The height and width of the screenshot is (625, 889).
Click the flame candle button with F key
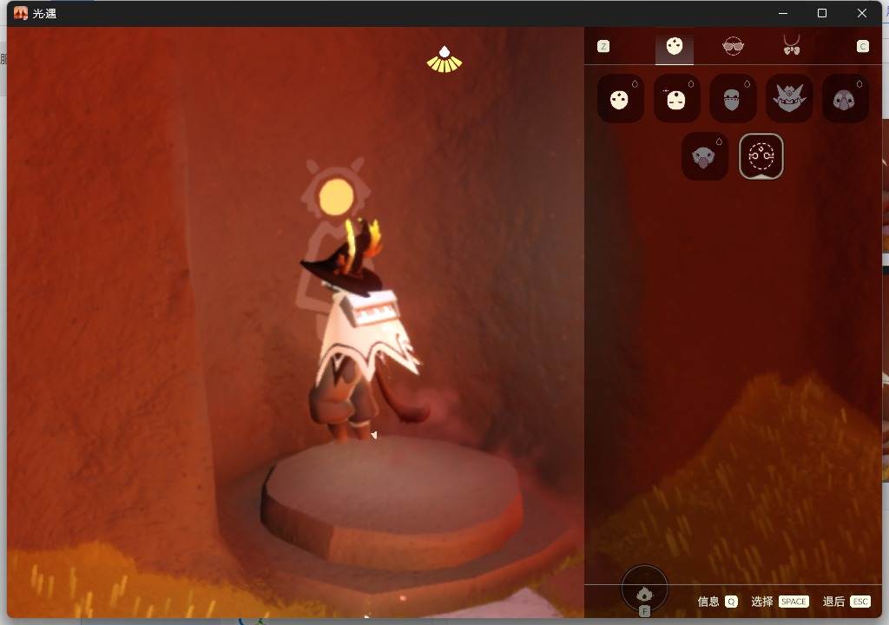[645, 590]
